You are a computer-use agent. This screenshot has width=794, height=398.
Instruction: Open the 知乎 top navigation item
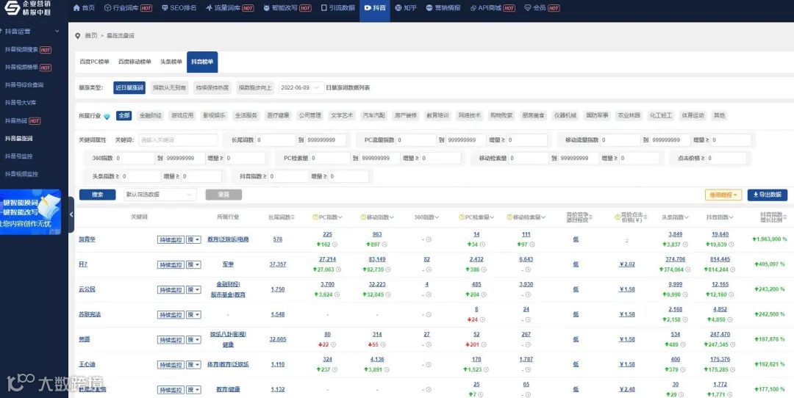(x=406, y=8)
